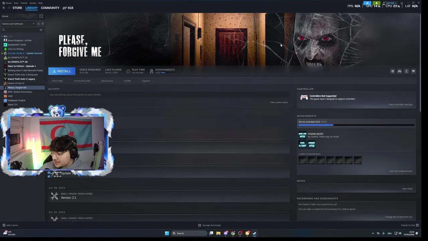The width and height of the screenshot is (428, 241).
Task: Collapse the ALL games category
Action: tap(2, 36)
